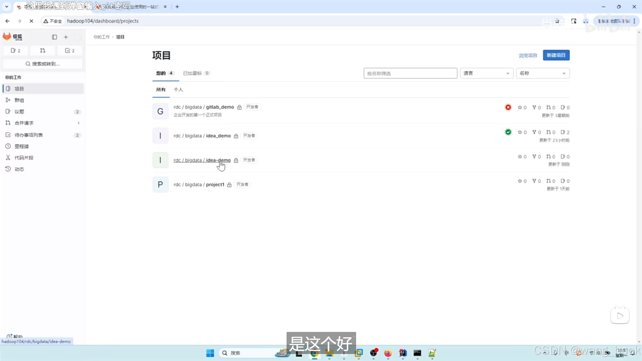This screenshot has height=361, width=642.
Task: Open assigned issues counter showing 2
Action: coord(15,50)
